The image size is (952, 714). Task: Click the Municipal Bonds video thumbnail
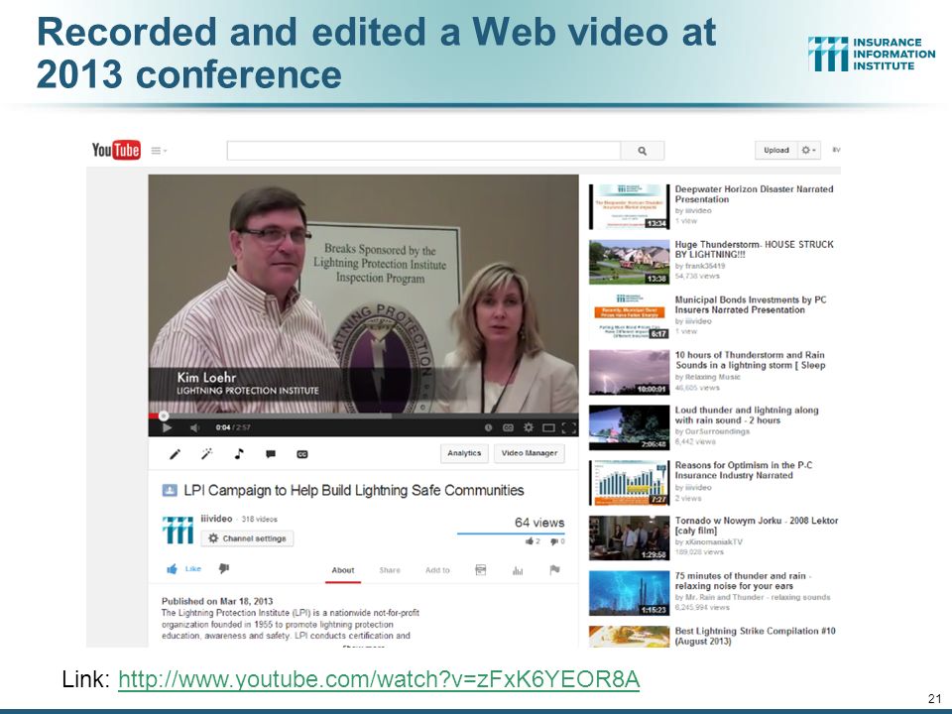pyautogui.click(x=629, y=317)
